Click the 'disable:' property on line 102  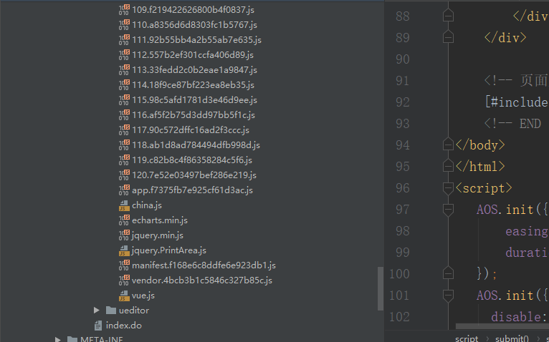pos(519,317)
